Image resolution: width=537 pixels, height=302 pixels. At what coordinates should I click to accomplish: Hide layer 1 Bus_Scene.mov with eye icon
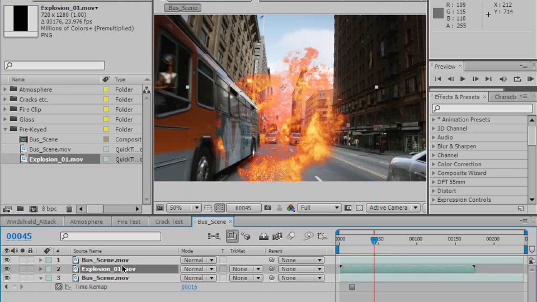point(7,260)
